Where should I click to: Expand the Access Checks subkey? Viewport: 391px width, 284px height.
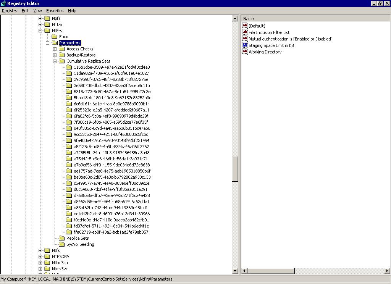(55, 49)
